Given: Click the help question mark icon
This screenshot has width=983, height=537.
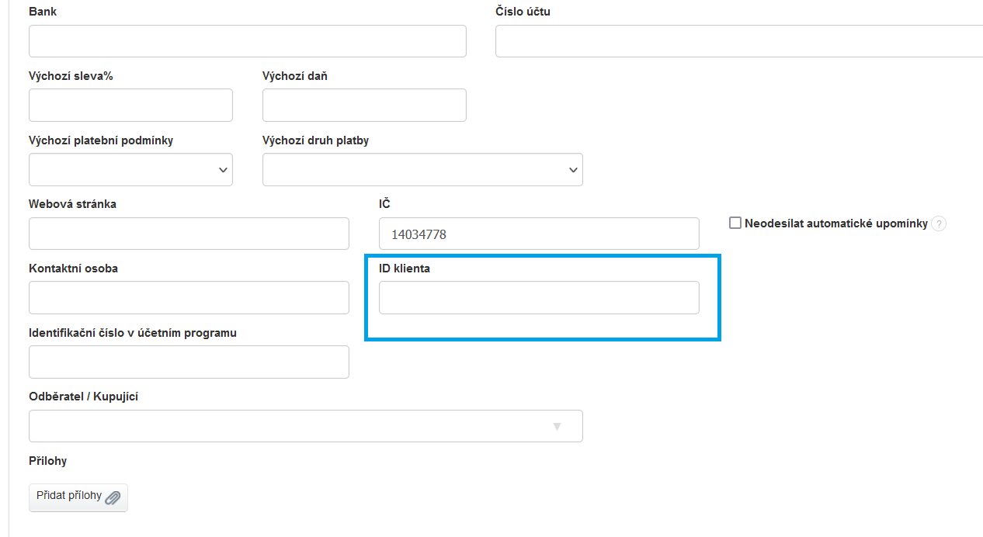Looking at the screenshot, I should pos(939,224).
